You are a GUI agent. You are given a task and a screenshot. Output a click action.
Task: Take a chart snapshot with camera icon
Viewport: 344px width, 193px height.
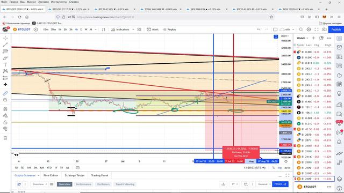coord(324,29)
